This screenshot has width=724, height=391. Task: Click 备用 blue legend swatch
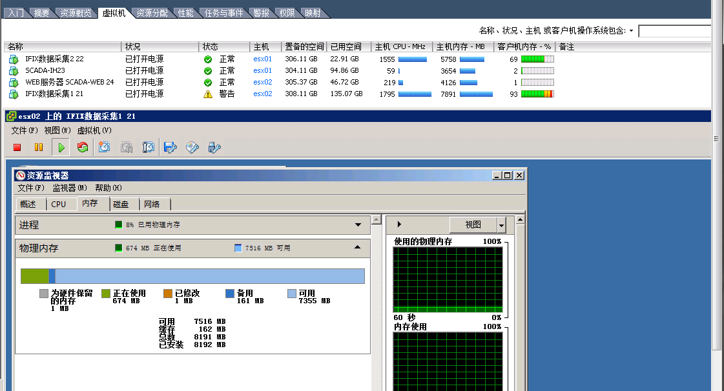[229, 294]
